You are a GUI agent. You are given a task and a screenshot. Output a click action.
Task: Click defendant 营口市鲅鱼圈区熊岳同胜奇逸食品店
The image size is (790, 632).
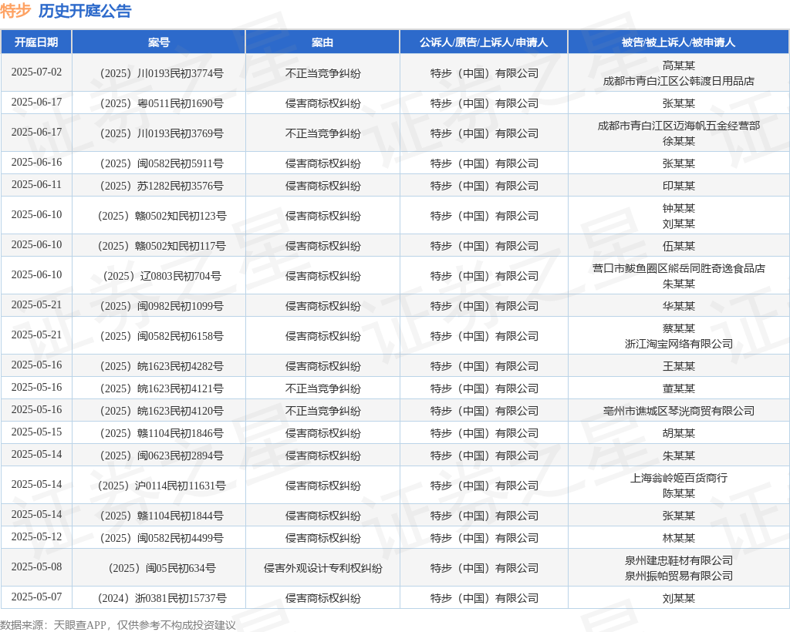click(x=679, y=268)
